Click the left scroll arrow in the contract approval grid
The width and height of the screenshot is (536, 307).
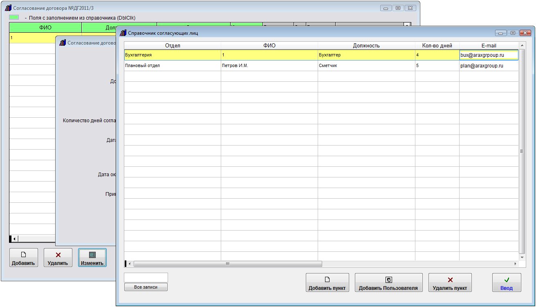pyautogui.click(x=15, y=239)
